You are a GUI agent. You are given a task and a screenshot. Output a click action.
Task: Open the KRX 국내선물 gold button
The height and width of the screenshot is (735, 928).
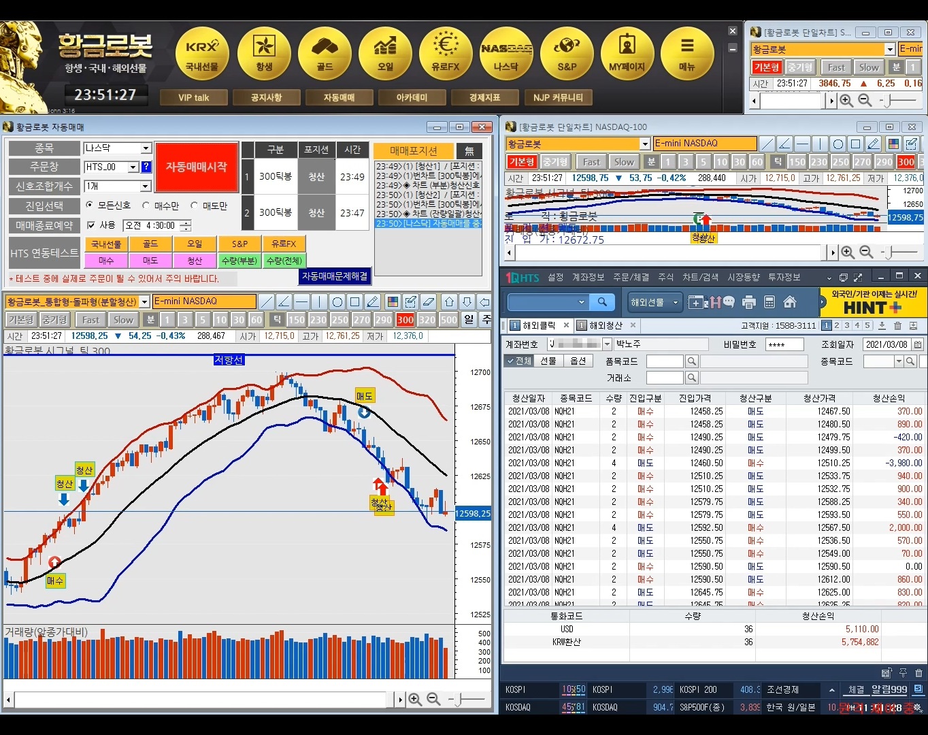[x=202, y=54]
